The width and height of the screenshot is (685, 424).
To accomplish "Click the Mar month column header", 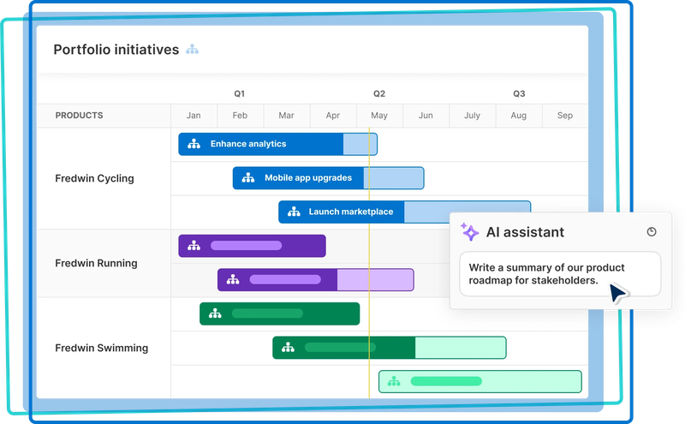I will (x=286, y=116).
